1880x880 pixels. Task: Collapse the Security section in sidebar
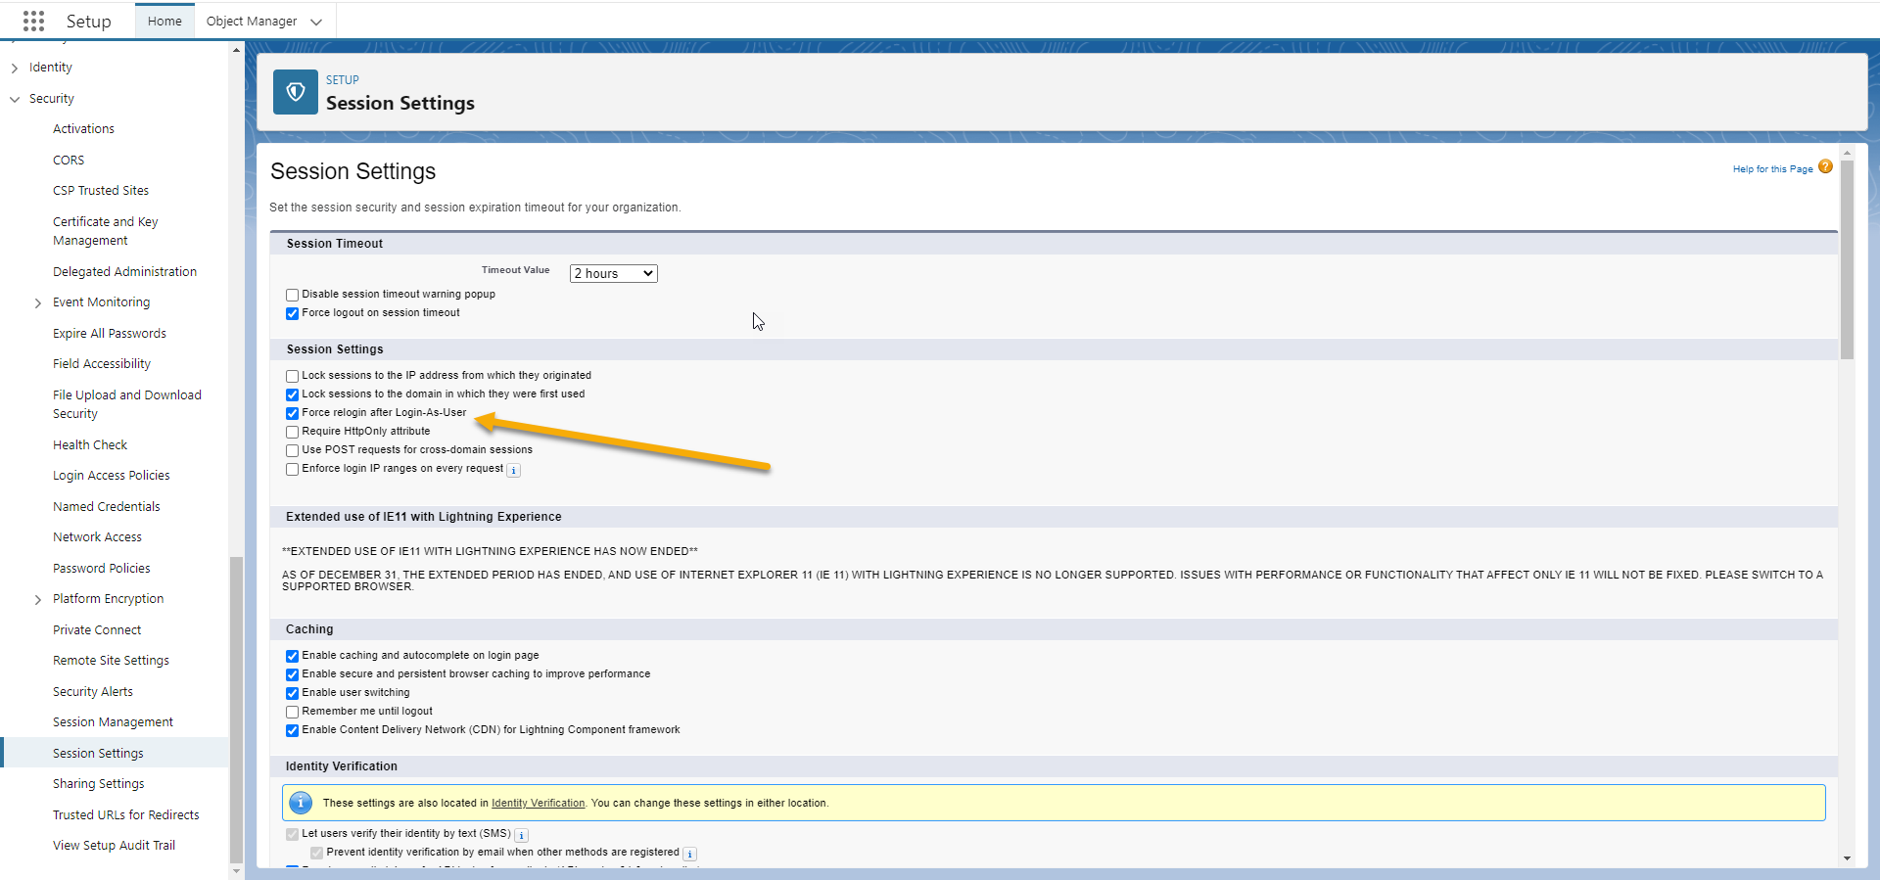(x=15, y=99)
